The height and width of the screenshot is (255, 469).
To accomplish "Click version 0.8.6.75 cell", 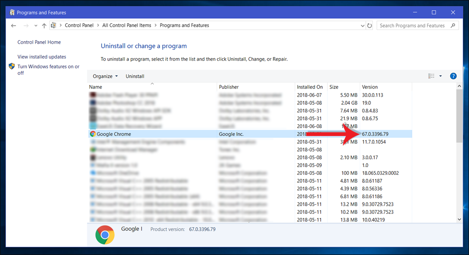I will [x=370, y=119].
